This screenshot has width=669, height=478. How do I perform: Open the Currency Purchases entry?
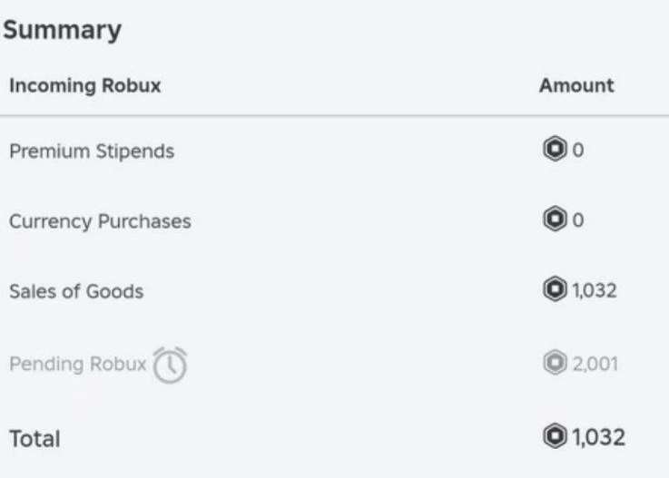(x=100, y=221)
